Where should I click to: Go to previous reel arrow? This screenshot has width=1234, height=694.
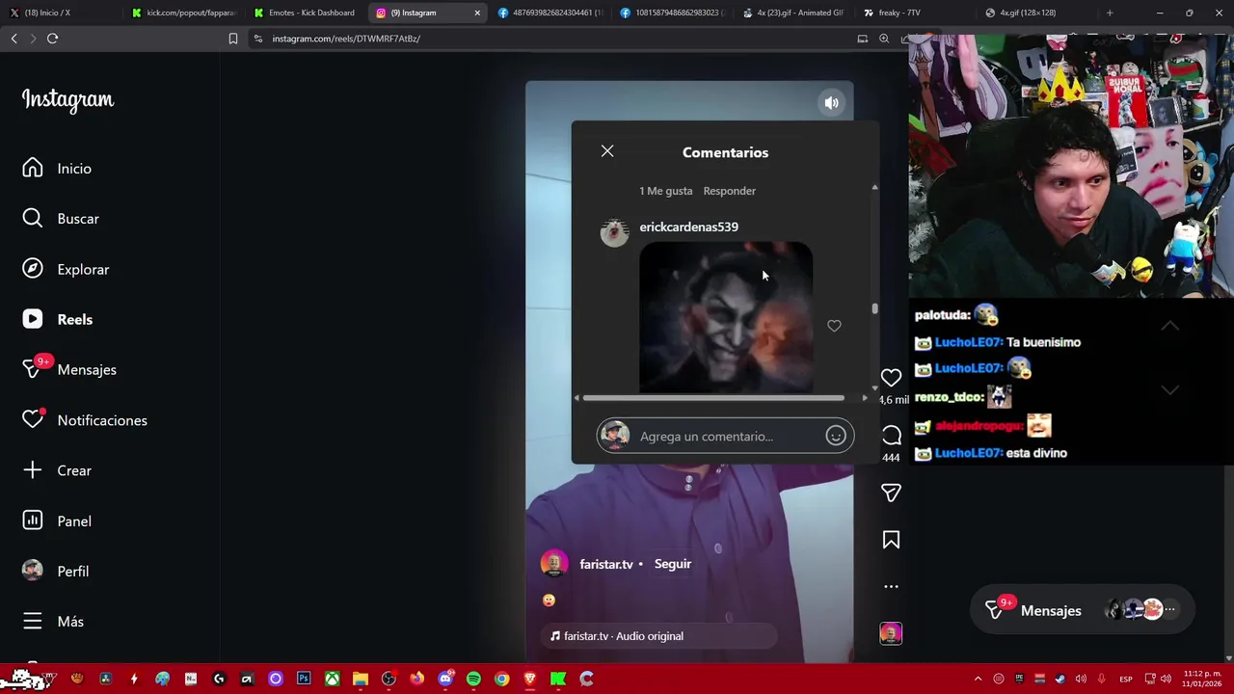tap(1169, 327)
